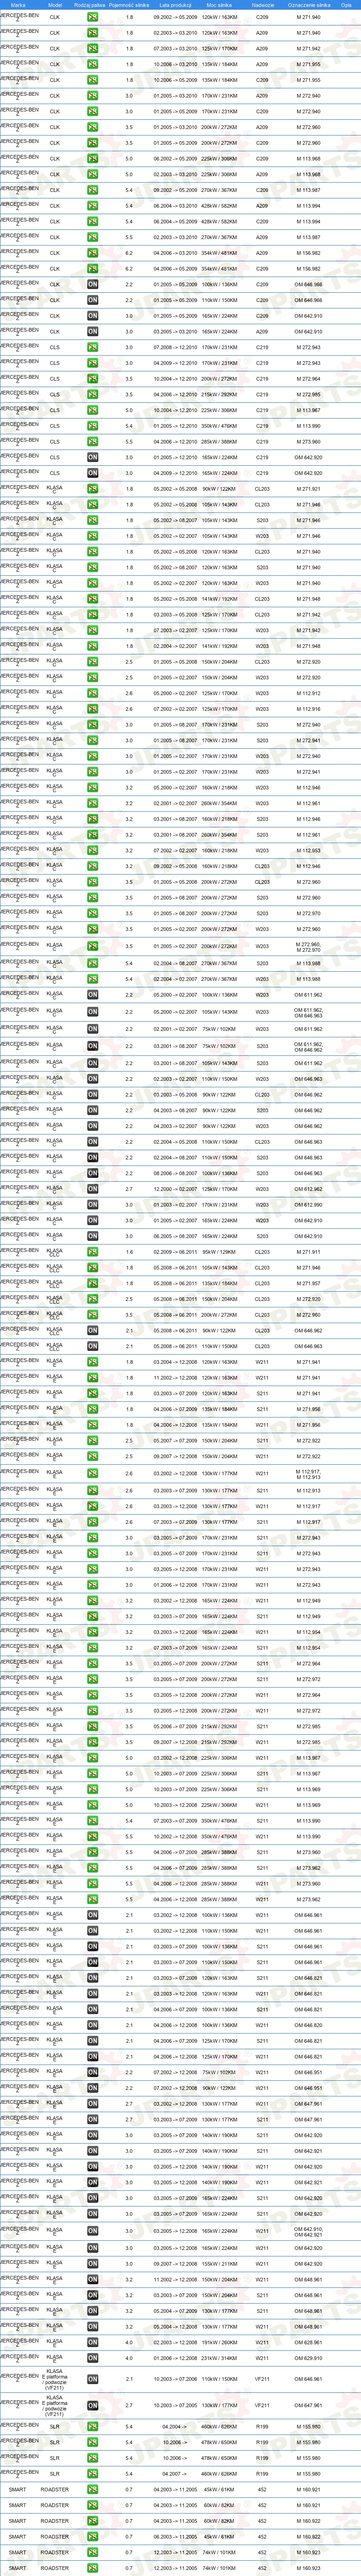This screenshot has width=361, height=2576.
Task: Click diesel ON icon in CLK A209 OM 642.910 row
Action: (x=92, y=331)
